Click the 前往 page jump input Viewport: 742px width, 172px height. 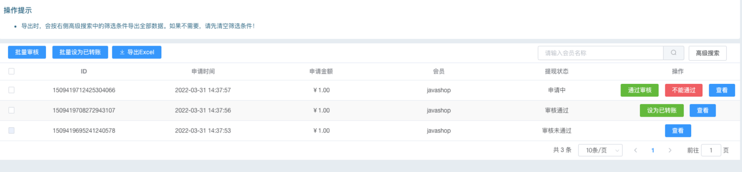click(711, 150)
